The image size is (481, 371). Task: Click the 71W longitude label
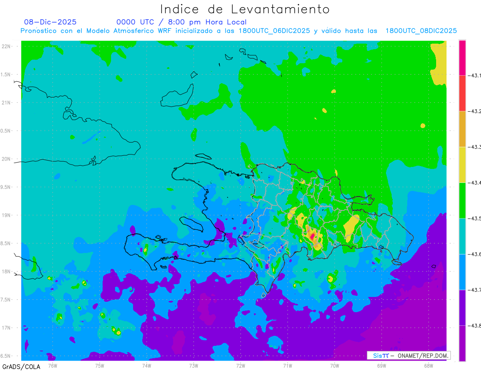(287, 365)
